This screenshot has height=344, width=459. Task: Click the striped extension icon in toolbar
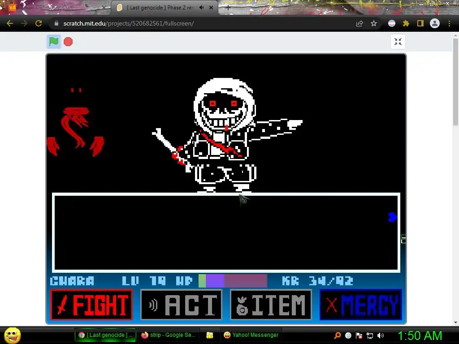point(392,23)
